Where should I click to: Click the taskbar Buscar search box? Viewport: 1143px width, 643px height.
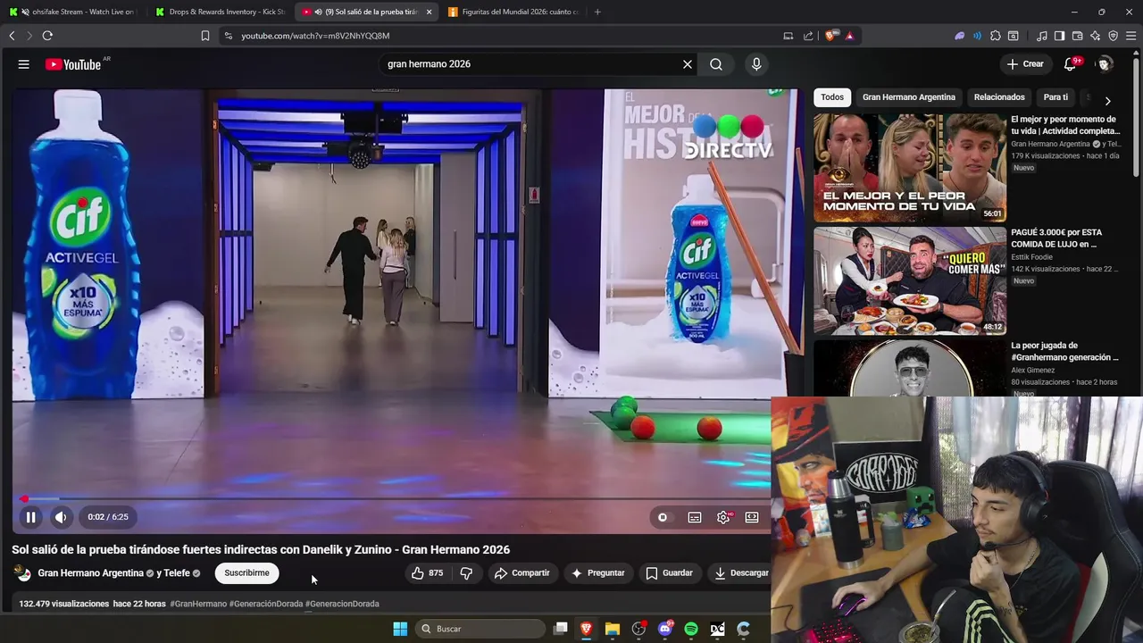pos(481,629)
